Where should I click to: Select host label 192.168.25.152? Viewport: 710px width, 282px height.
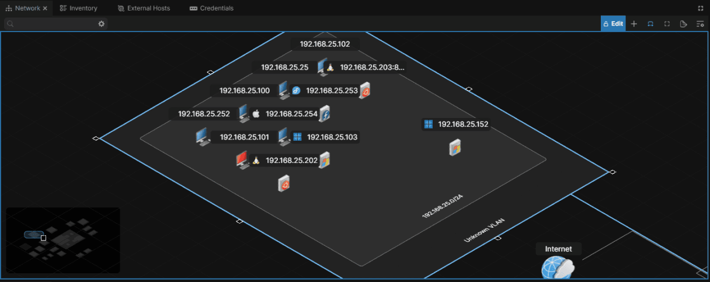tap(463, 124)
